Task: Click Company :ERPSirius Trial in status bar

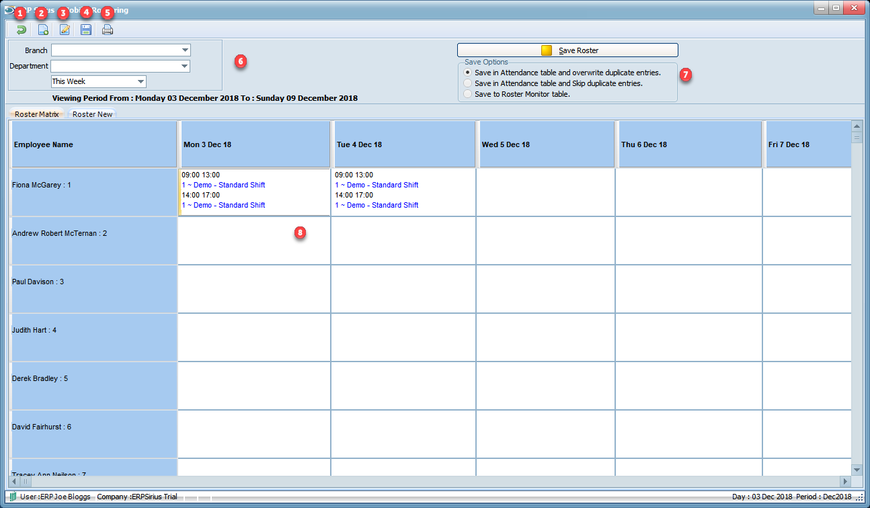Action: (137, 497)
